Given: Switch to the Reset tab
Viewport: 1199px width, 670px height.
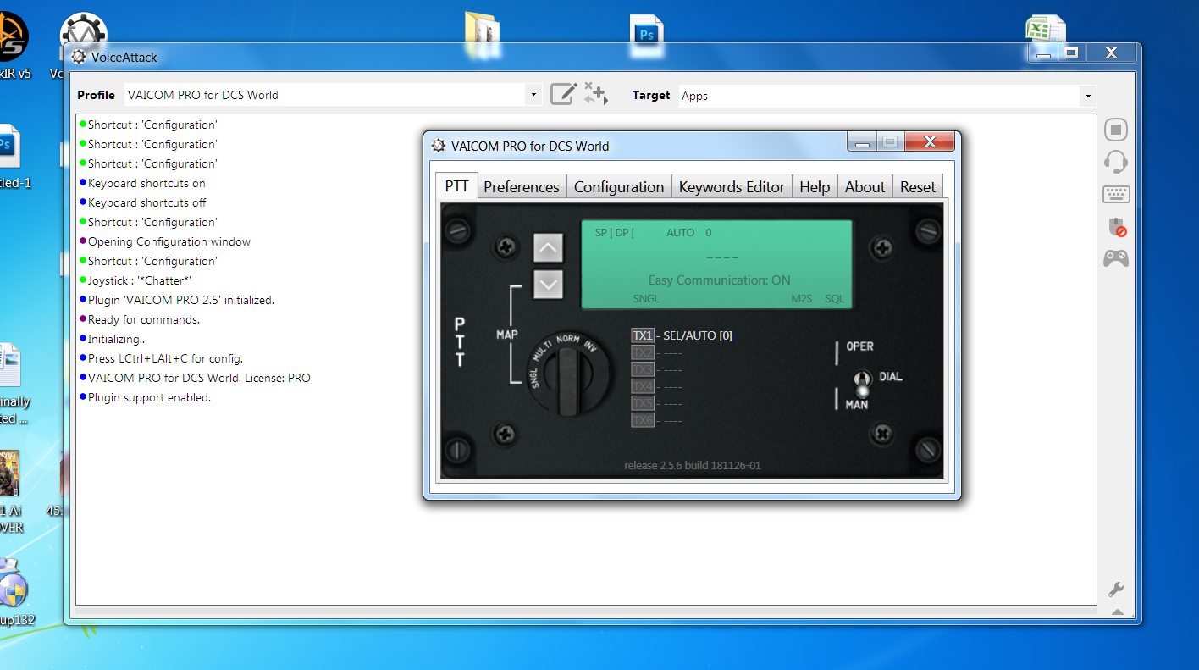Looking at the screenshot, I should 918,187.
